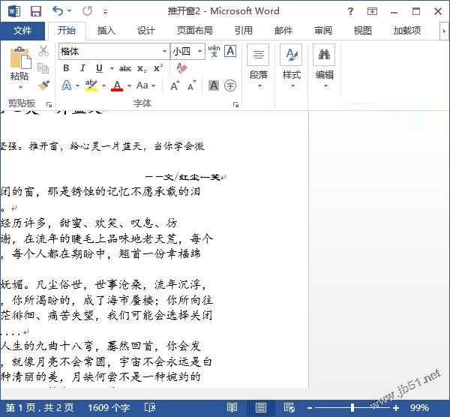This screenshot has height=417, width=450.
Task: Open underline style dropdown arrow
Action: (x=112, y=68)
